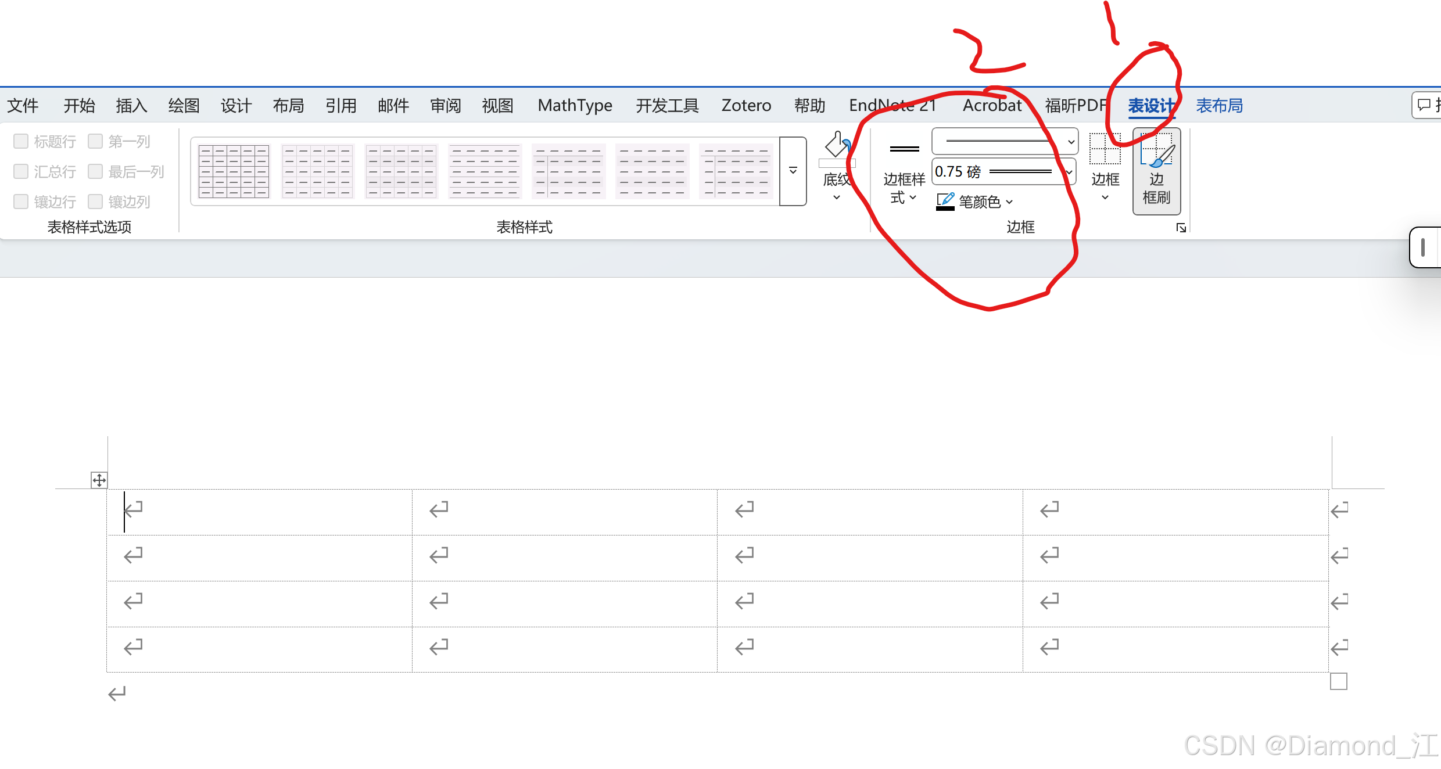Screen dimensions: 1441x769
Task: Open the 0.75 磅 line weight dropdown
Action: (x=1069, y=172)
